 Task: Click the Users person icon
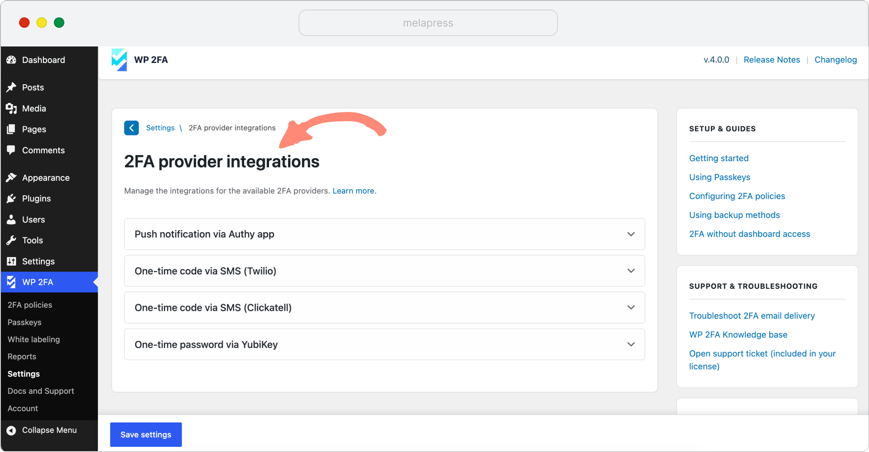11,220
